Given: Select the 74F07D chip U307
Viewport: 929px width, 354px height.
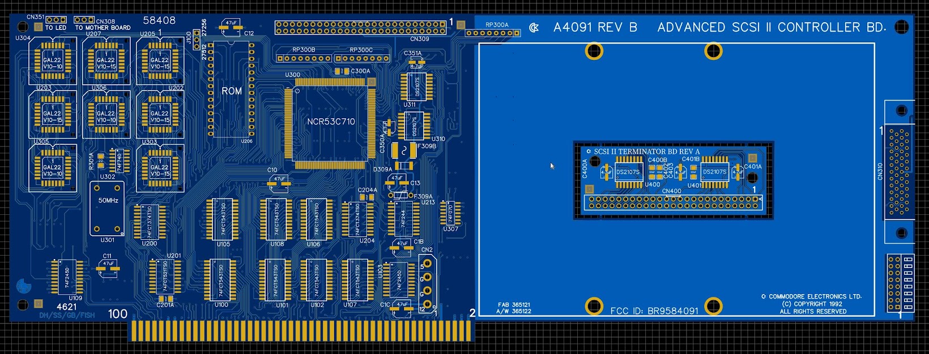Looking at the screenshot, I should coord(450,213).
